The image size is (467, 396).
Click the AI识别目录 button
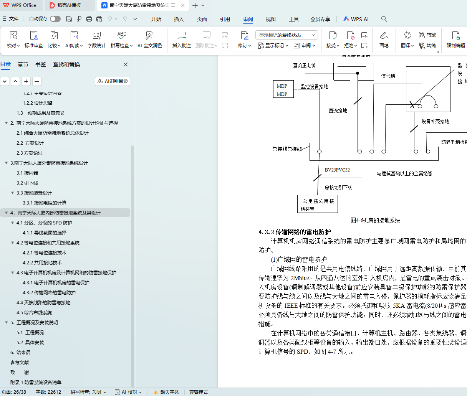113,81
